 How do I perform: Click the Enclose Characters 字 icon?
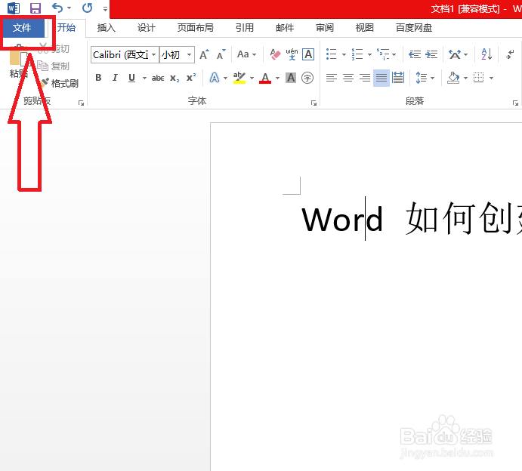[307, 78]
